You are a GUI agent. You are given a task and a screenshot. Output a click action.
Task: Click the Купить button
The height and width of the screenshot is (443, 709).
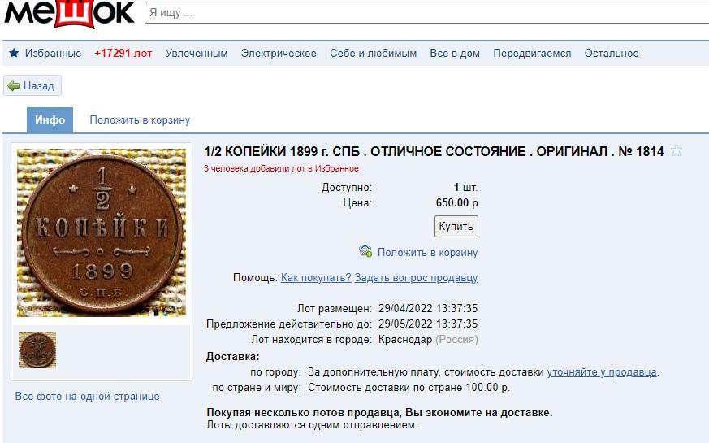(x=456, y=226)
